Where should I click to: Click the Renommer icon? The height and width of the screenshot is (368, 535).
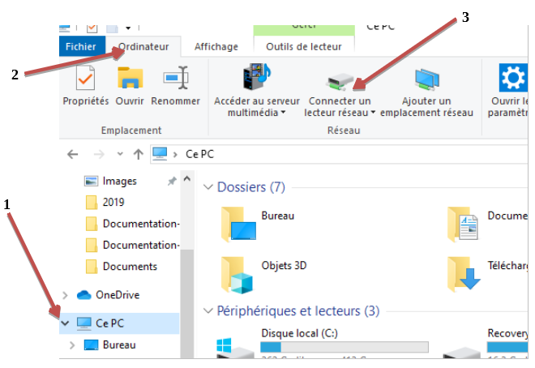click(175, 79)
